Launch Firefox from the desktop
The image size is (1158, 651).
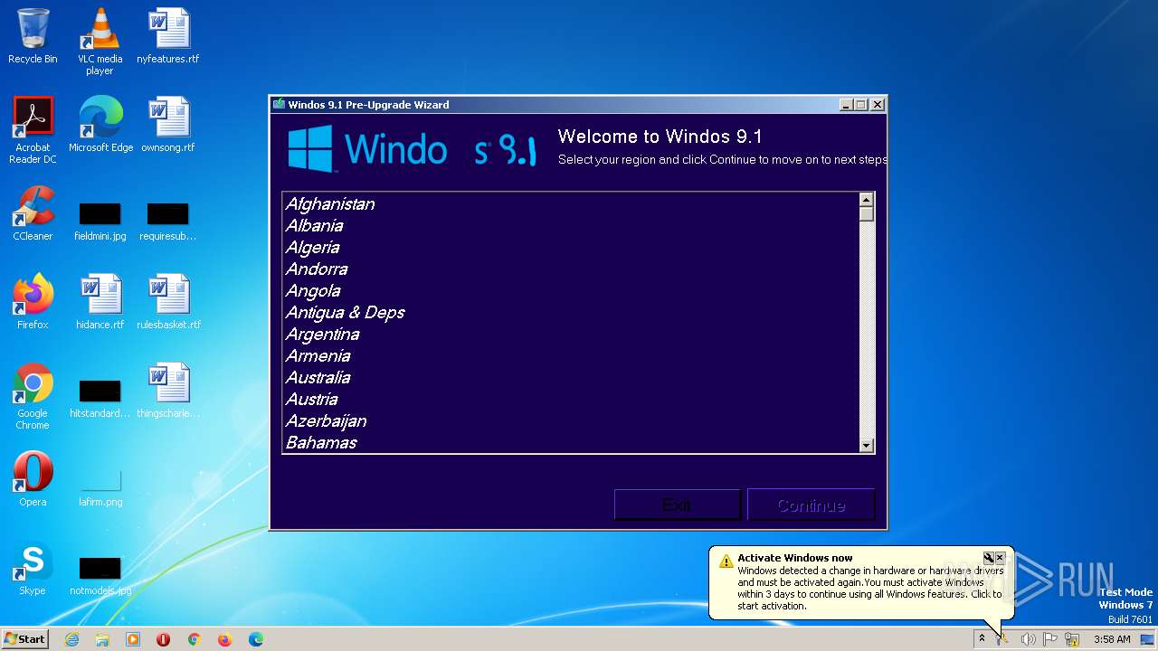[x=33, y=302]
